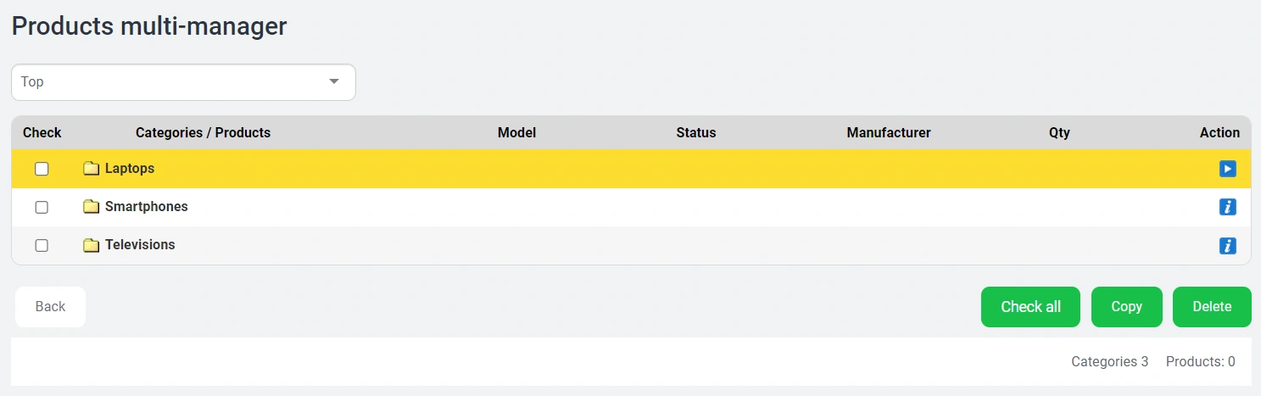Open the info icon for Televisions
Screen dimensions: 1261x396
1227,246
